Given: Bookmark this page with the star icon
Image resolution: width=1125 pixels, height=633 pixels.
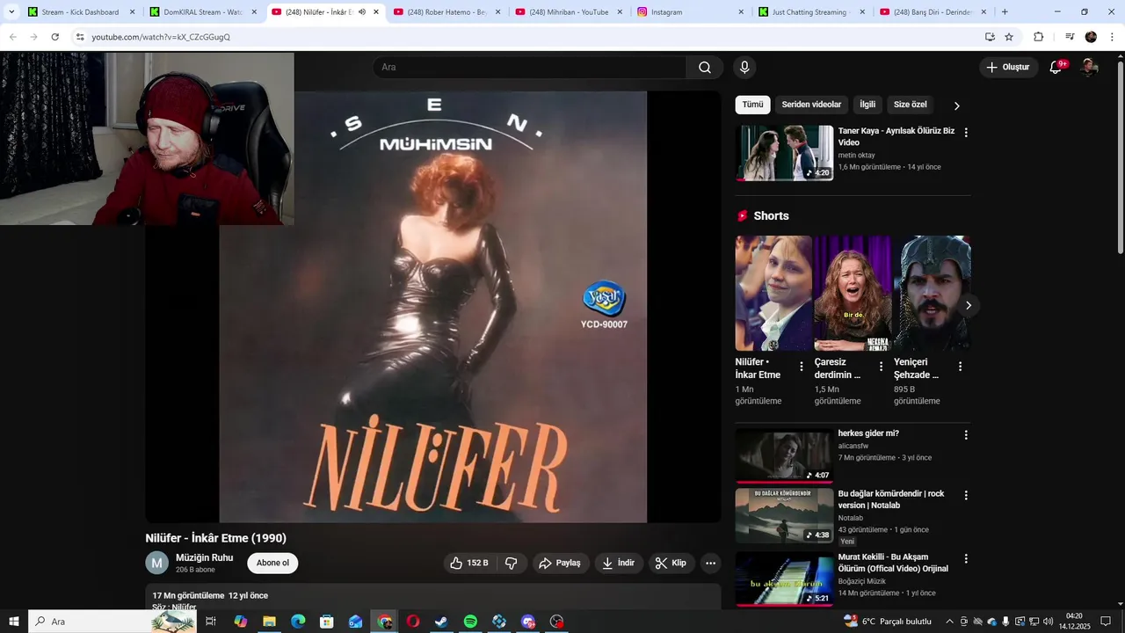Looking at the screenshot, I should coord(1009,37).
